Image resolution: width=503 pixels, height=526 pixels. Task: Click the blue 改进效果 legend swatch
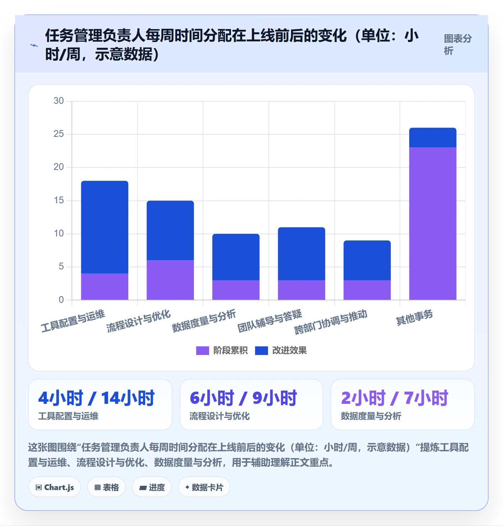pyautogui.click(x=262, y=351)
